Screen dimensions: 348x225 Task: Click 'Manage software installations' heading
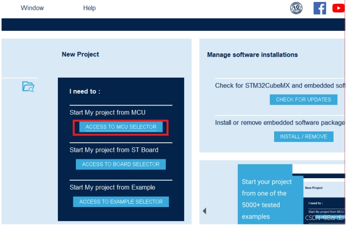(252, 55)
